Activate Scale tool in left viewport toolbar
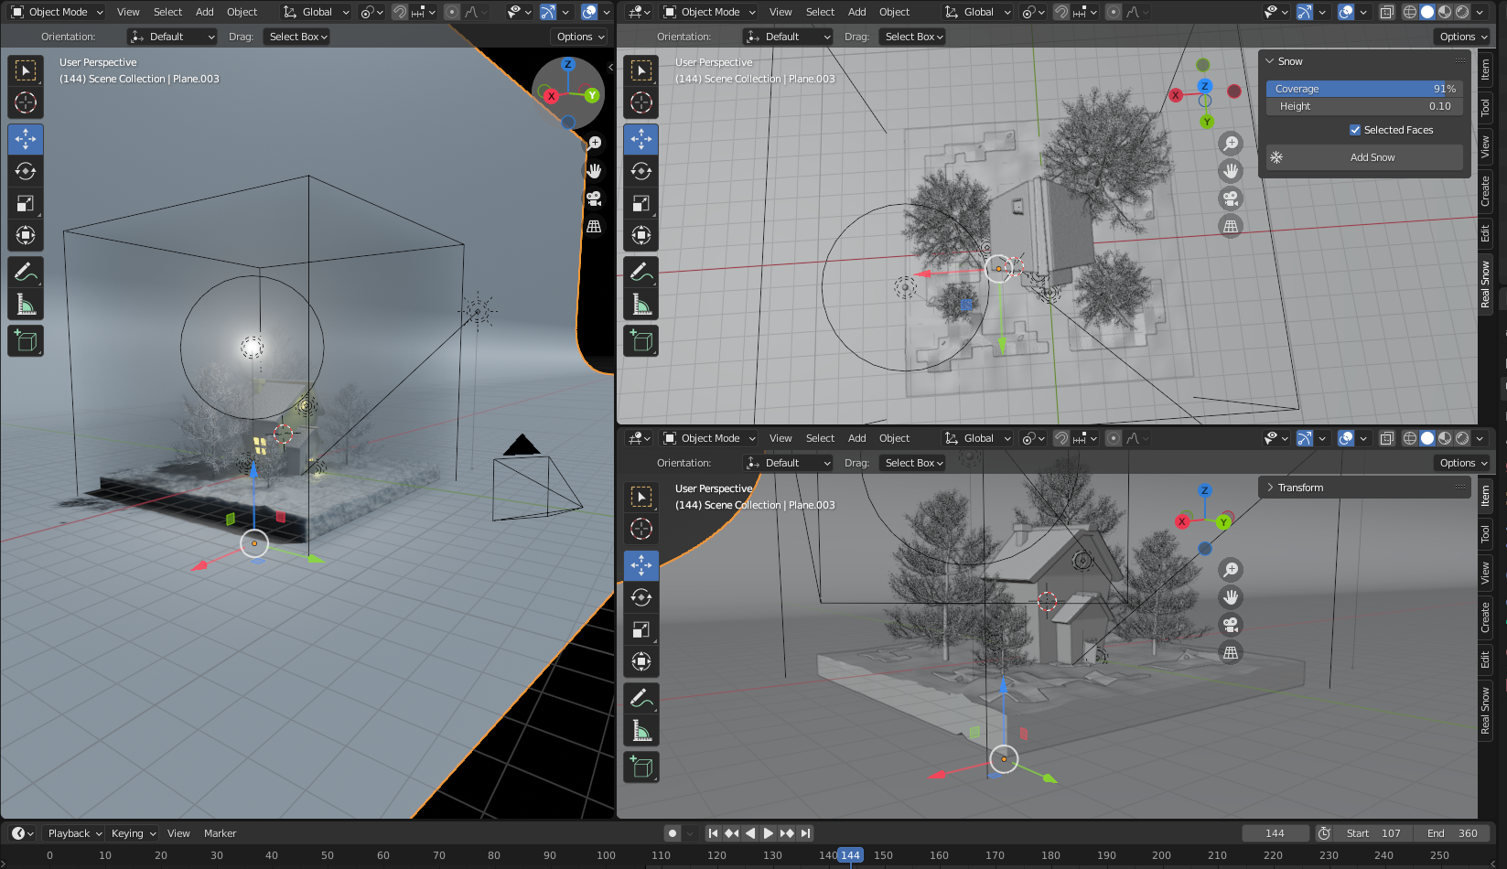 tap(26, 203)
